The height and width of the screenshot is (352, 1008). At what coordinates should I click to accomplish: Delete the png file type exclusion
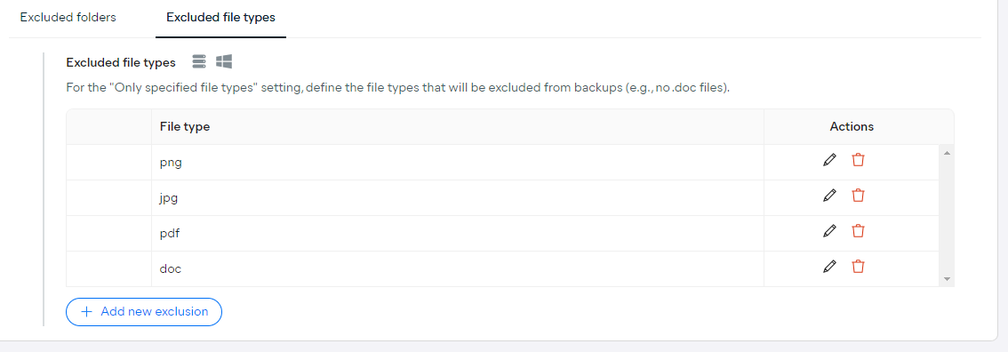click(x=858, y=160)
